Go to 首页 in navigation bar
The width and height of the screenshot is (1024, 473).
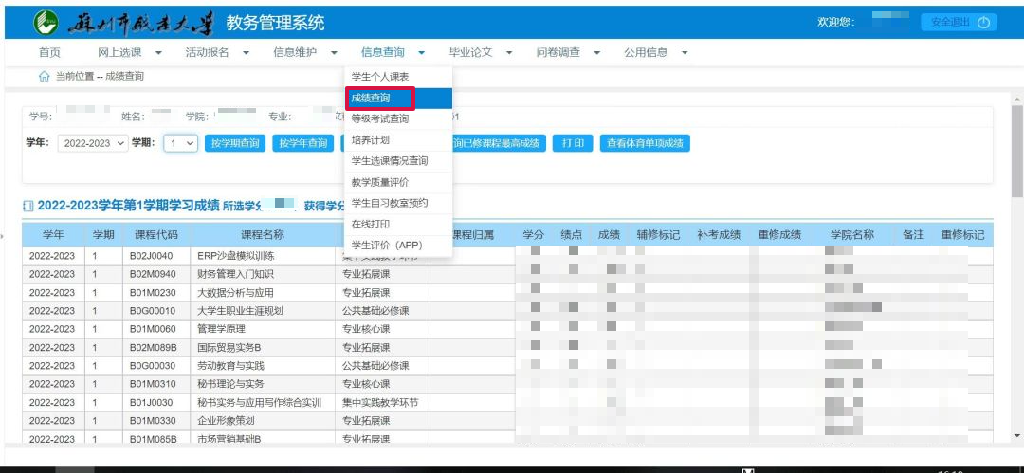[x=49, y=53]
